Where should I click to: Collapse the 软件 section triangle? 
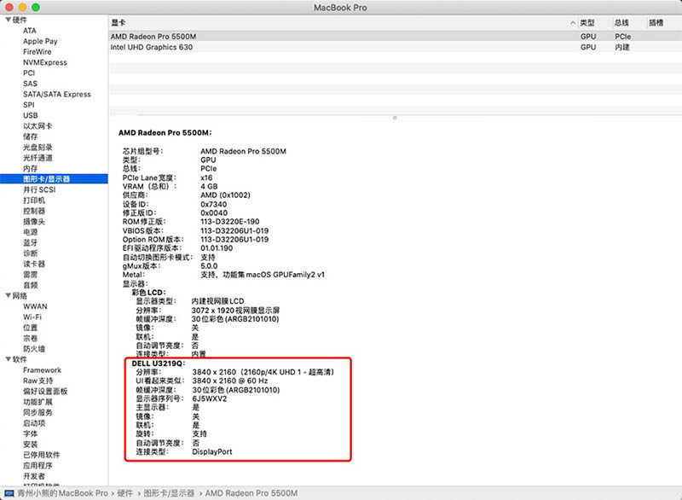tap(8, 359)
